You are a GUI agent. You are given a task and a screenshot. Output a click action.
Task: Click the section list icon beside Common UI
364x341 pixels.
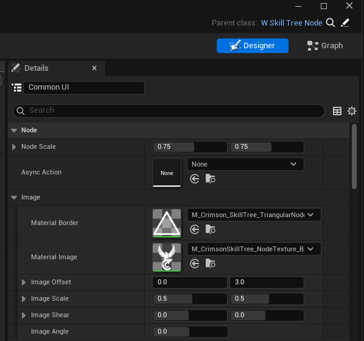click(x=16, y=87)
